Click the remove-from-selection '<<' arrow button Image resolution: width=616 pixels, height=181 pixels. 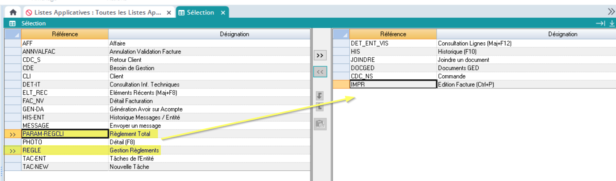point(320,72)
